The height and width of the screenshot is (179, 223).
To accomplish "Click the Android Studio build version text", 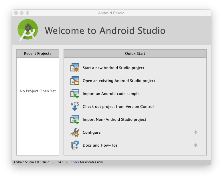I will 41,162.
